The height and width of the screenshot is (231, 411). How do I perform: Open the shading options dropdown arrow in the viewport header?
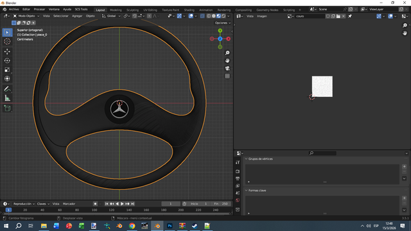229,16
